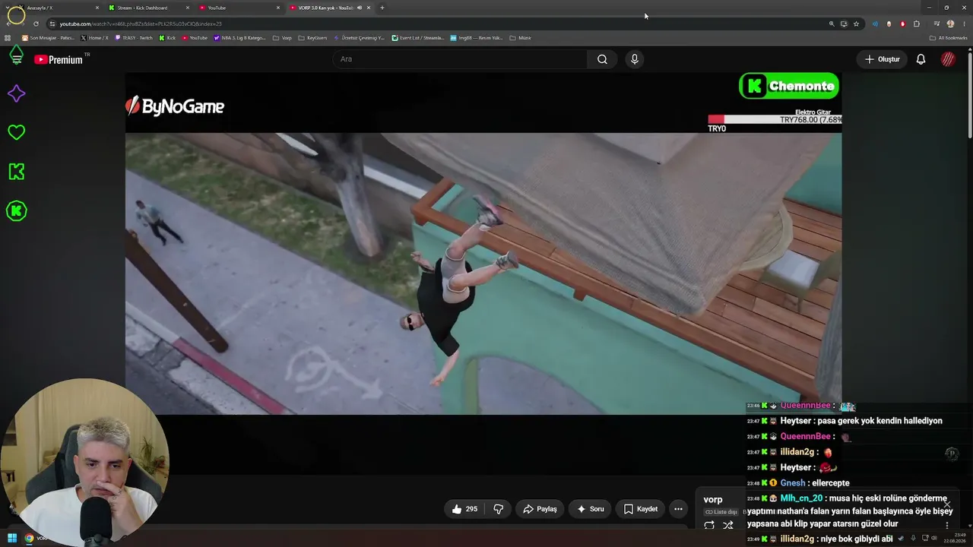Reload the current page
This screenshot has width=973, height=547.
tap(36, 24)
